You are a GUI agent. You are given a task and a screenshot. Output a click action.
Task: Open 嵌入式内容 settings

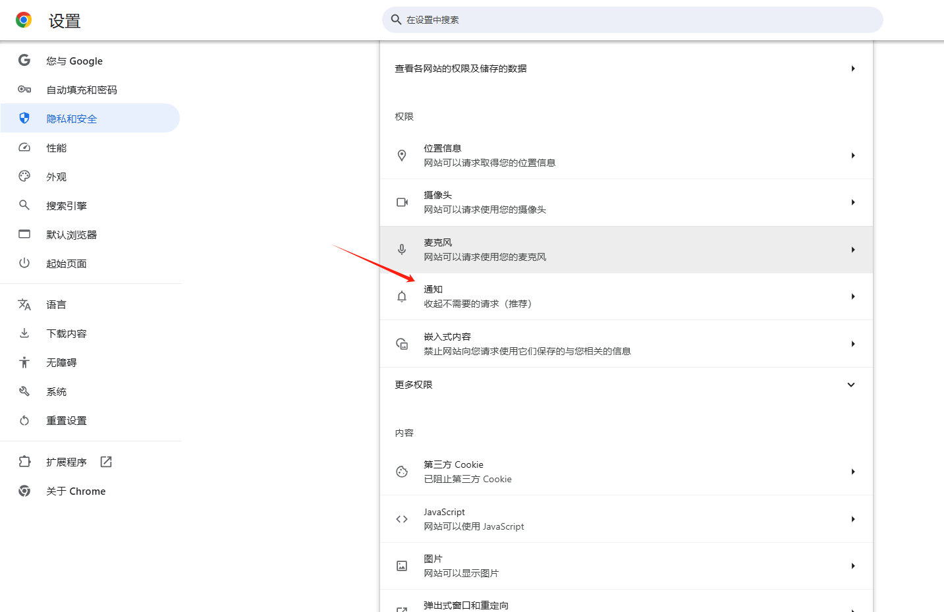click(626, 344)
